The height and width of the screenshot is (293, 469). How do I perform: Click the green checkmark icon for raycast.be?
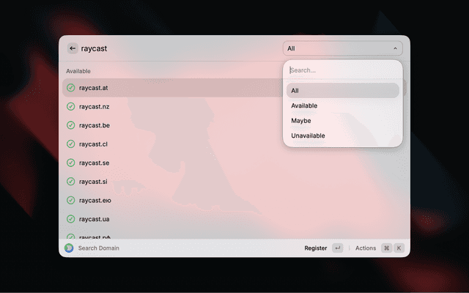tap(70, 125)
